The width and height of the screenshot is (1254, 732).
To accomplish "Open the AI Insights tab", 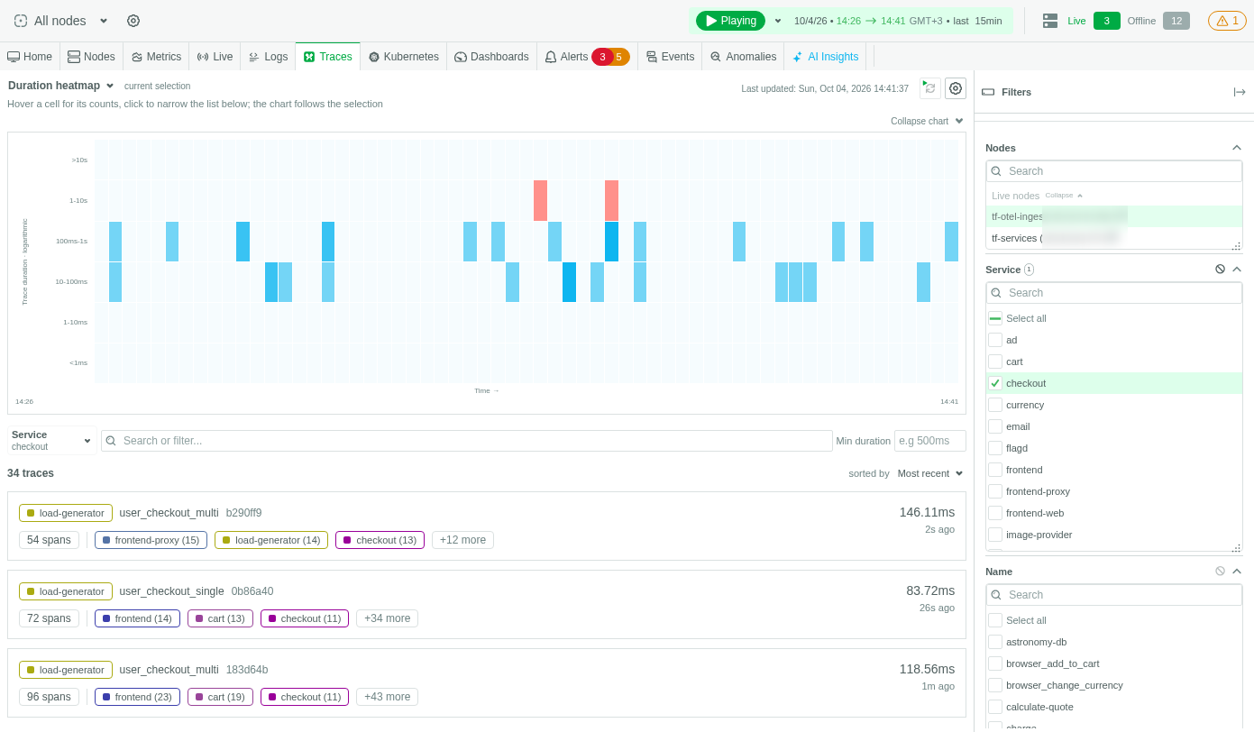I will [x=825, y=57].
